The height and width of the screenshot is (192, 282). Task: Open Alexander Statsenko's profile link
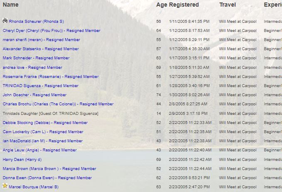coord(41,49)
